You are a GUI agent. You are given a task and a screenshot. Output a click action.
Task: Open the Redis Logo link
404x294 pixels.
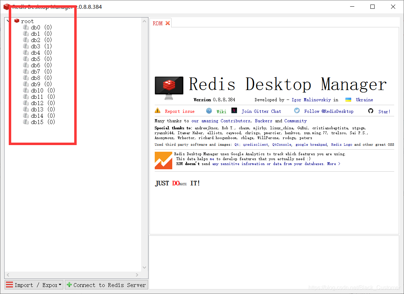click(x=341, y=145)
